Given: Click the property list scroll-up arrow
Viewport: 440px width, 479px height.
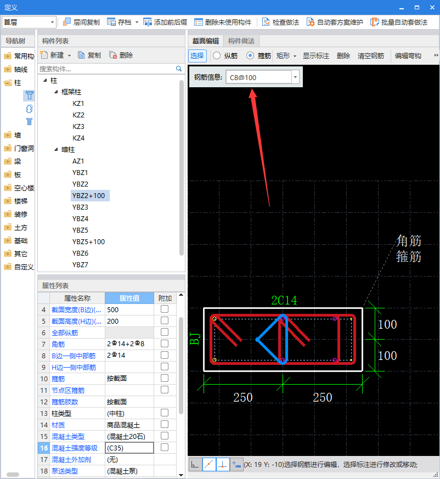Looking at the screenshot, I should [181, 295].
